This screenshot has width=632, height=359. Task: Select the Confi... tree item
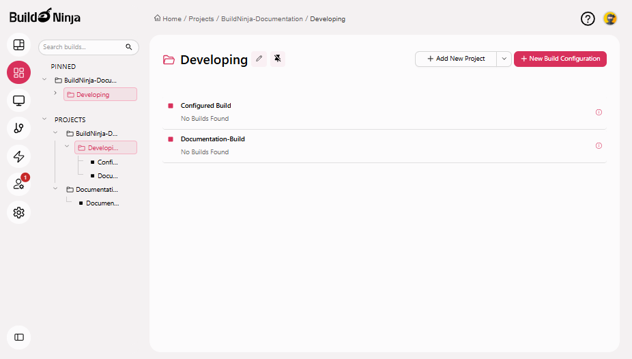pyautogui.click(x=104, y=162)
